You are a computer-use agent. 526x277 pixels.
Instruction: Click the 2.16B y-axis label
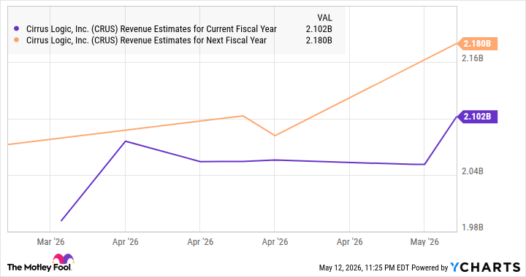coord(473,58)
